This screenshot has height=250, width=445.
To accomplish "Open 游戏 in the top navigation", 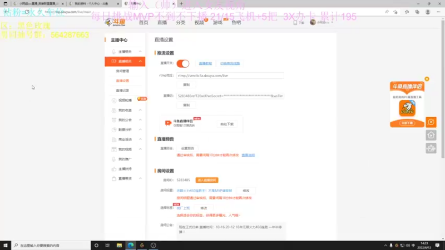I will click(217, 22).
